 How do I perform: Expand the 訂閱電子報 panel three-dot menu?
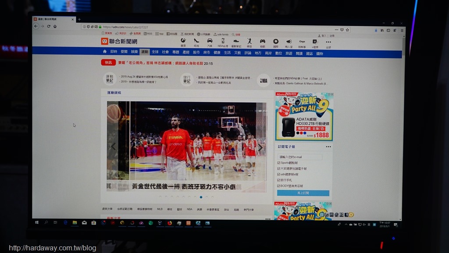(x=328, y=147)
